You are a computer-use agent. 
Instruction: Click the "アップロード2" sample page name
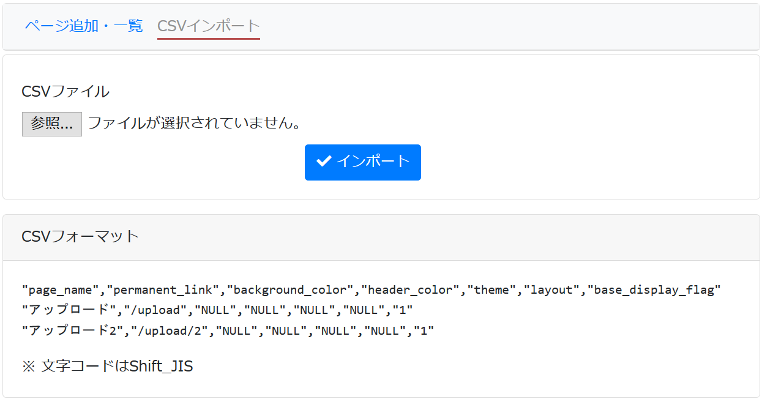(x=71, y=330)
